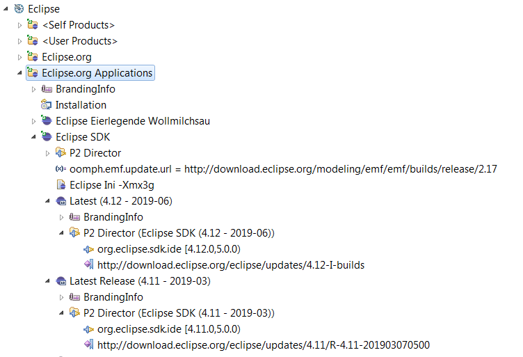Expand P2 Director under Eclipse SDK
This screenshot has width=523, height=357.
[48, 154]
